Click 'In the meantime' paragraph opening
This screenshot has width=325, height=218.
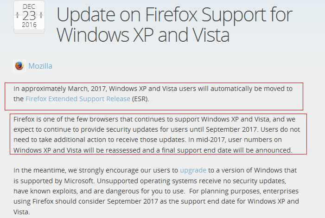(x=39, y=170)
